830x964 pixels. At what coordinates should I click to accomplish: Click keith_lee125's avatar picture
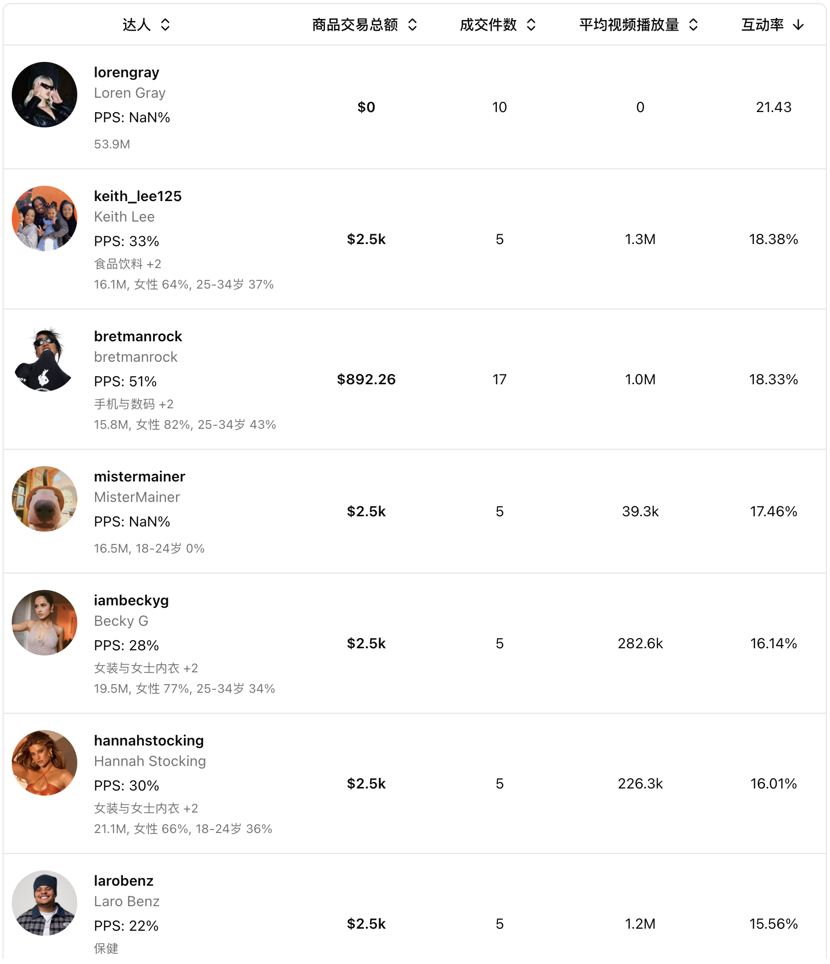tap(45, 218)
